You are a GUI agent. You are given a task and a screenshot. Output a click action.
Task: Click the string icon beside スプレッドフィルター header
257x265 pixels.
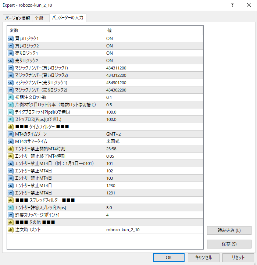[x=11, y=200]
